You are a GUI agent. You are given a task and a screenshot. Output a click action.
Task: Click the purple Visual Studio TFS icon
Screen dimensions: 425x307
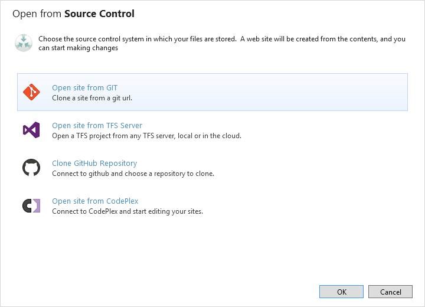[31, 130]
